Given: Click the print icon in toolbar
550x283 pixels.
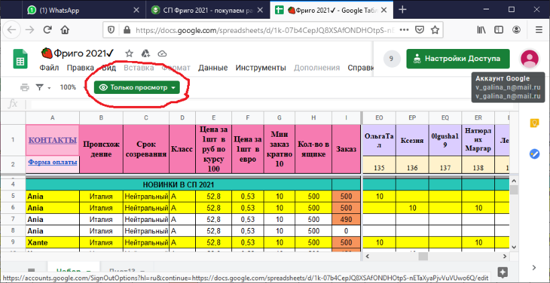Looking at the screenshot, I should pos(25,87).
